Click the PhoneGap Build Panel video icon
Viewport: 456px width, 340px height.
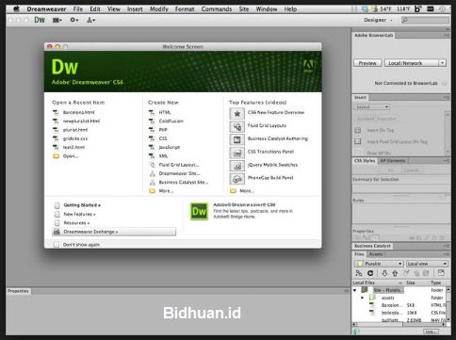click(237, 179)
